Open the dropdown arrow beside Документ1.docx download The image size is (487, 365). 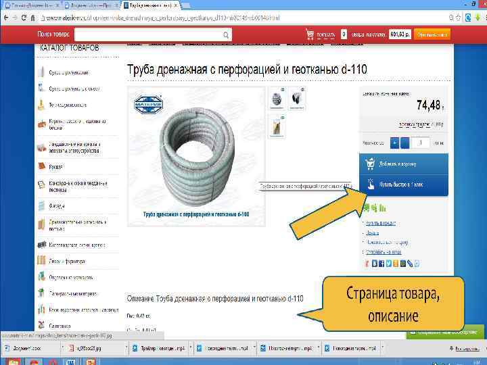coord(62,348)
